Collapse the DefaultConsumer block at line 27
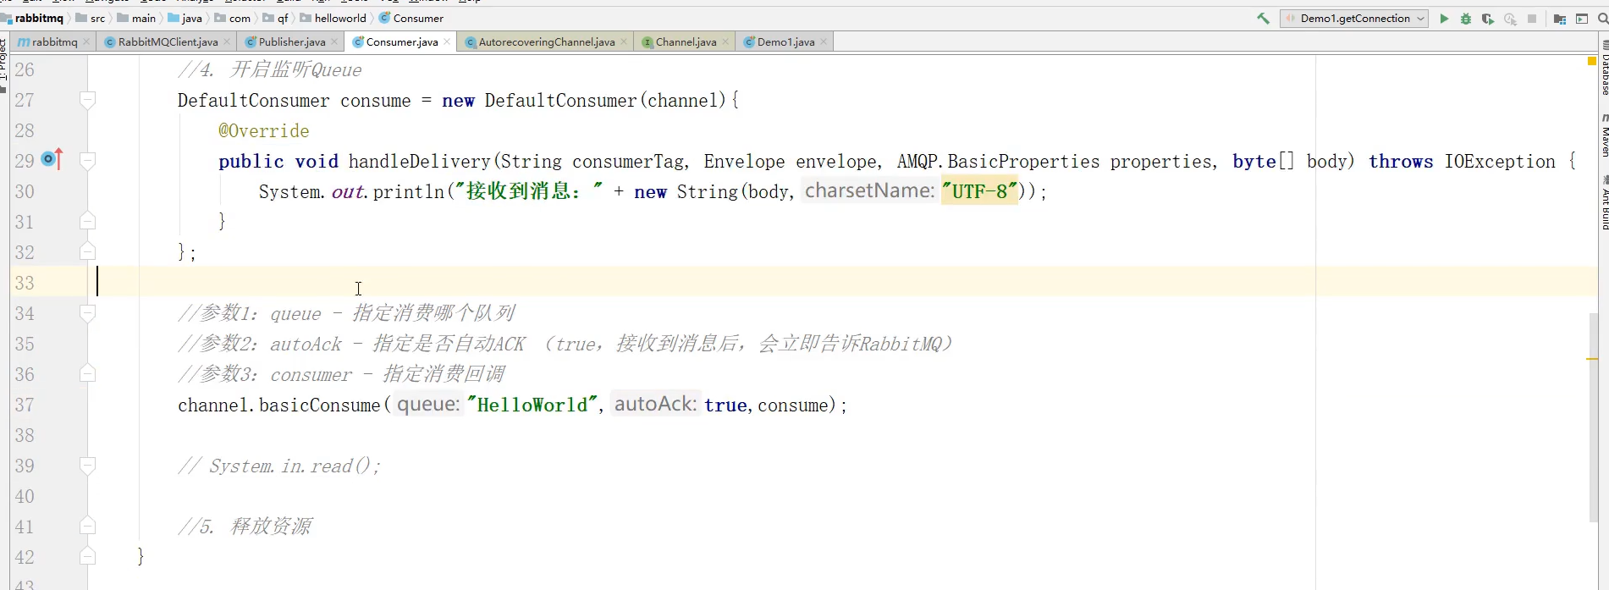Screen dimensions: 1609x590 (x=87, y=100)
